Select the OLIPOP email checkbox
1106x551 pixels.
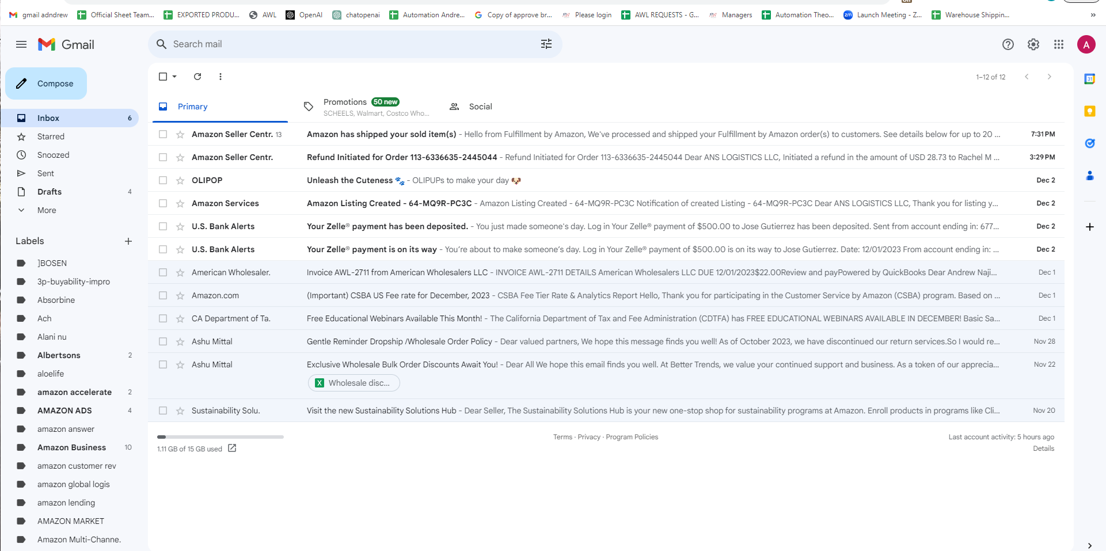tap(163, 180)
